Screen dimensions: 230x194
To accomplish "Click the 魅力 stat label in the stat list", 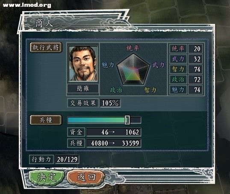I will 178,90.
